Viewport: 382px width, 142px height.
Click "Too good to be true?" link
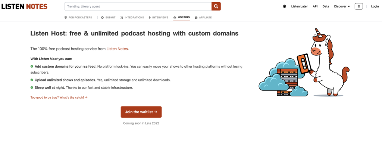tap(59, 98)
